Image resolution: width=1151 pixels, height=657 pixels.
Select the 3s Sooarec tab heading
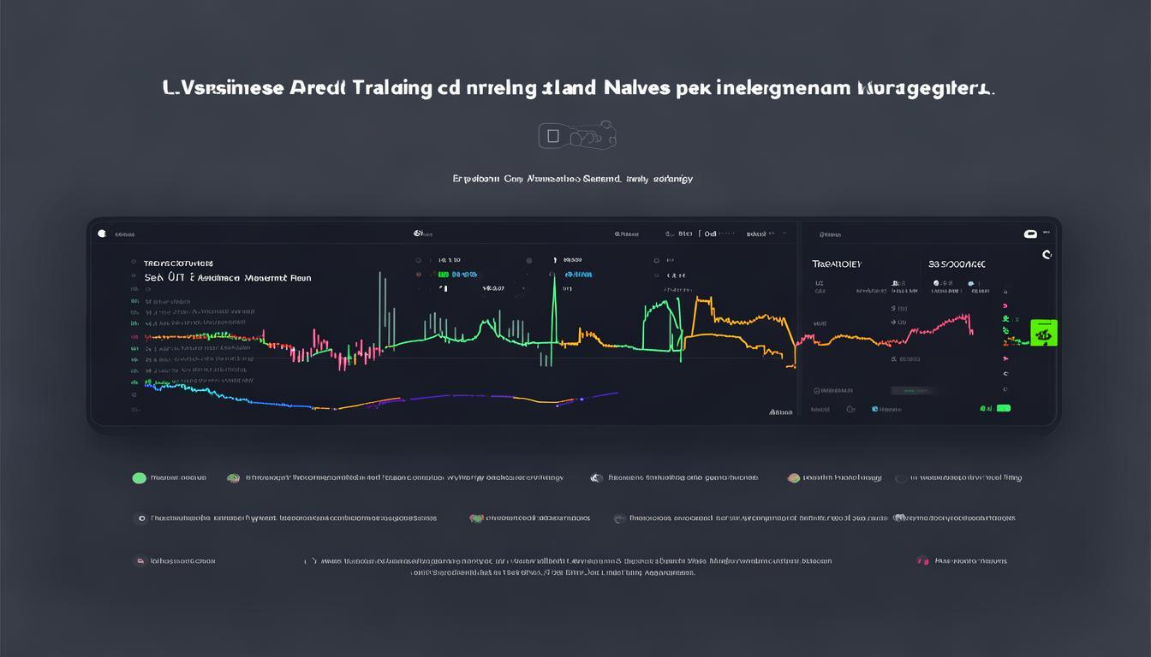tap(958, 263)
